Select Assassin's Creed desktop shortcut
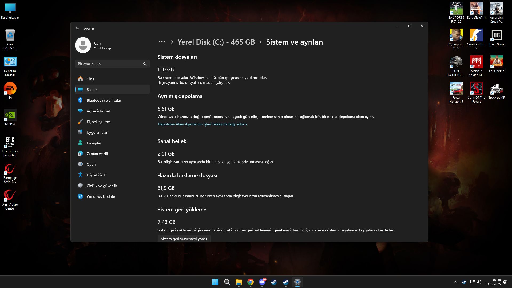 pyautogui.click(x=497, y=13)
